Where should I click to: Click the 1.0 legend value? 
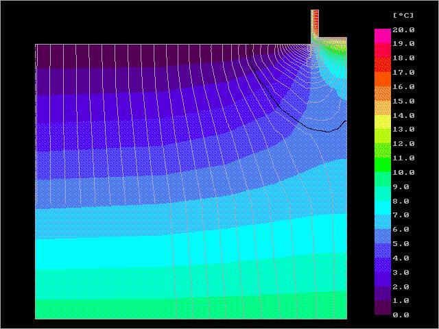[x=401, y=301]
